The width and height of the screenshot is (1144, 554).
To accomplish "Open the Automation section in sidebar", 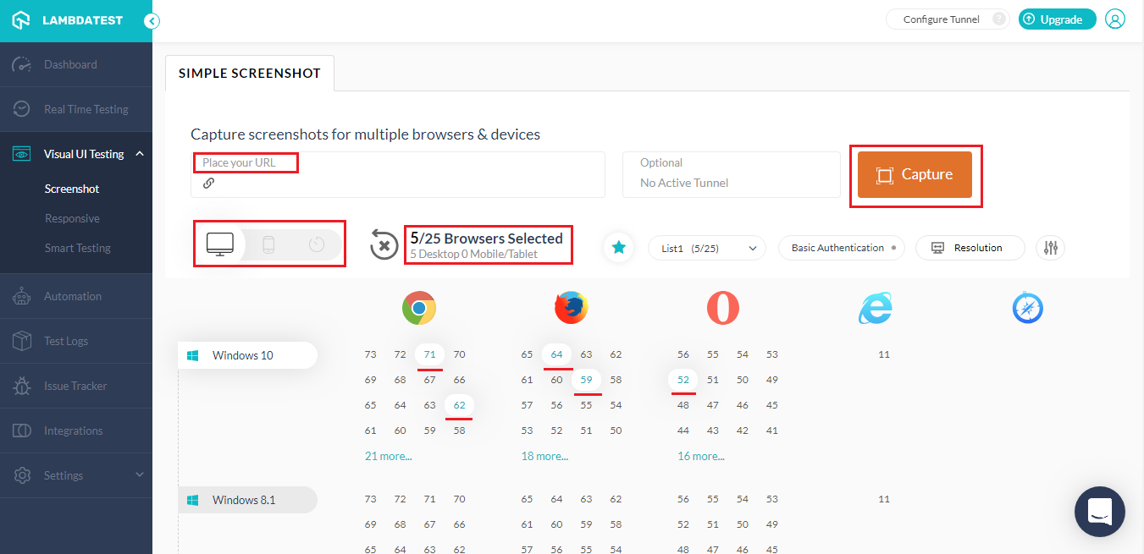I will tap(70, 295).
